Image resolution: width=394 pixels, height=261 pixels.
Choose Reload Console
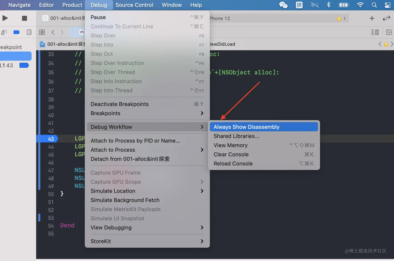click(x=264, y=164)
